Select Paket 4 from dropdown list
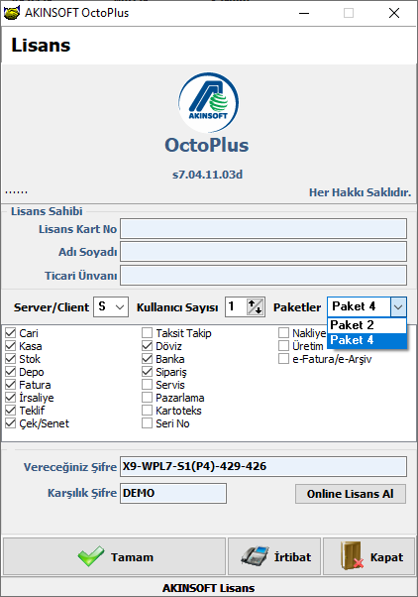The height and width of the screenshot is (597, 418). 366,340
